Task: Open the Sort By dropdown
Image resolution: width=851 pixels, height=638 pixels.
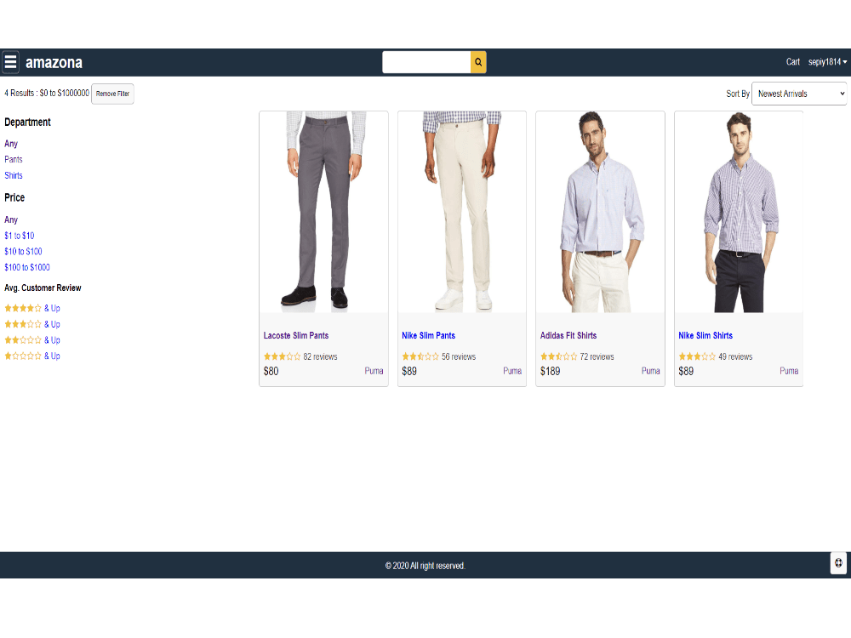Action: click(x=798, y=94)
